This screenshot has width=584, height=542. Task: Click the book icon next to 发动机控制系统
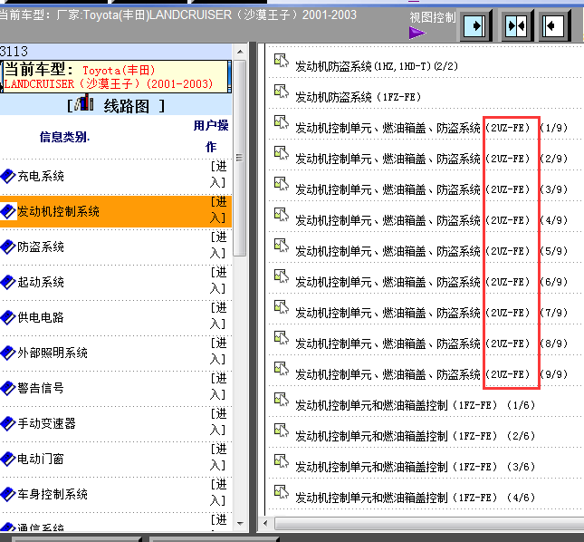point(8,211)
